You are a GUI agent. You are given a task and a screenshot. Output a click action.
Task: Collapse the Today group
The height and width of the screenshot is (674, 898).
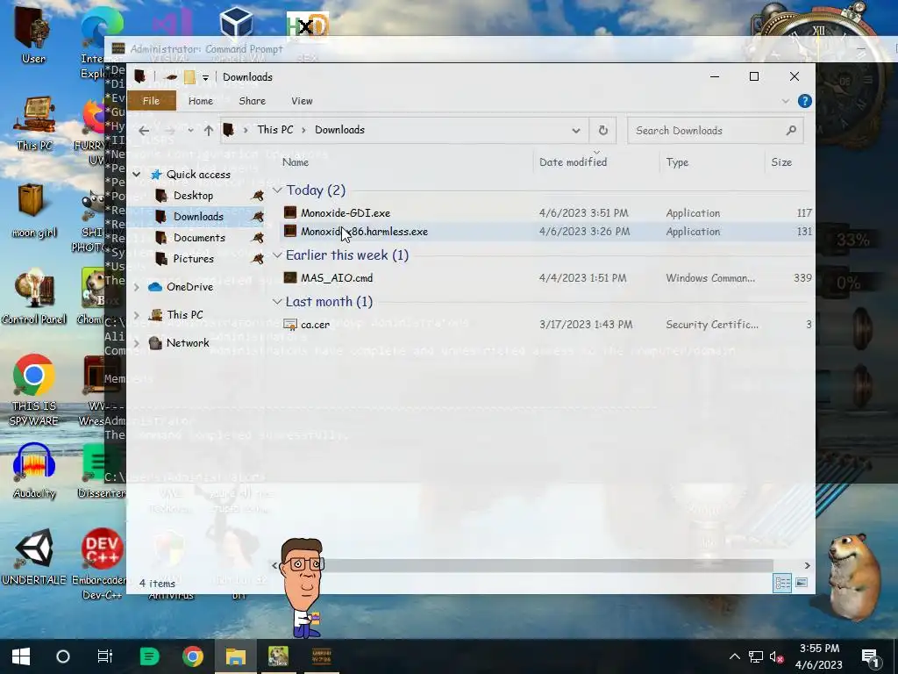277,190
